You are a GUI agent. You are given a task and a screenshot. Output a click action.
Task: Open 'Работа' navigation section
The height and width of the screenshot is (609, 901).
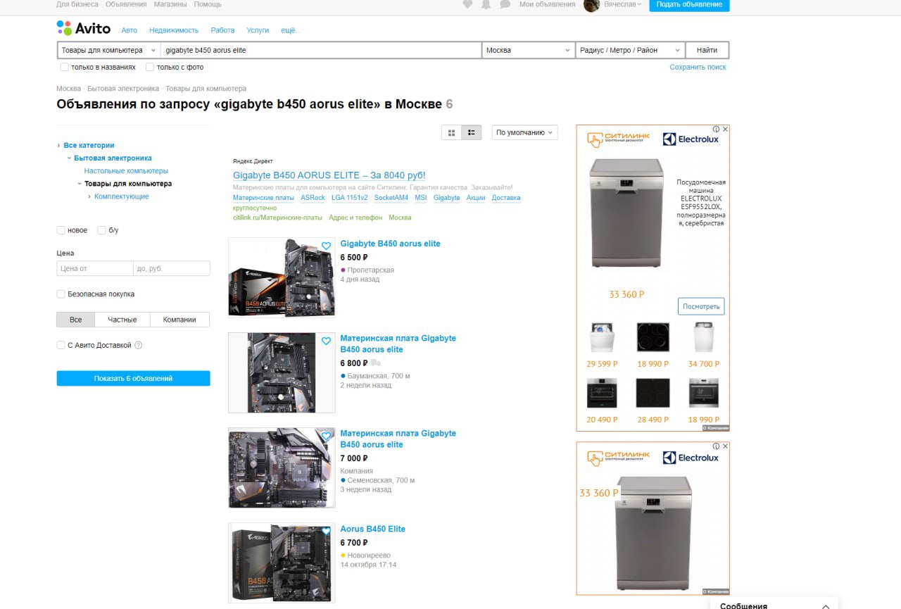[222, 30]
